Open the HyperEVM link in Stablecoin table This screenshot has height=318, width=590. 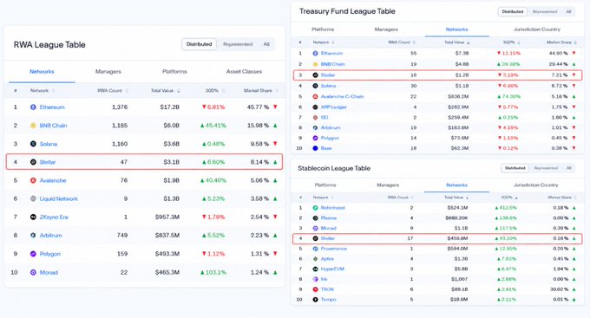[332, 269]
